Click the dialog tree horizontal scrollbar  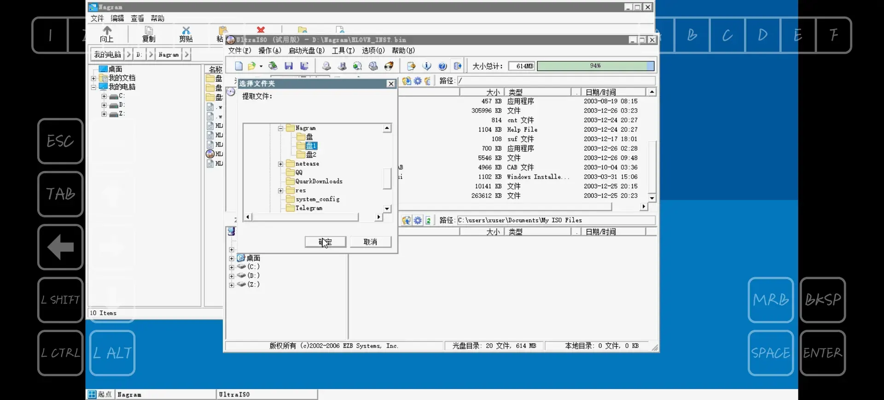click(x=313, y=217)
